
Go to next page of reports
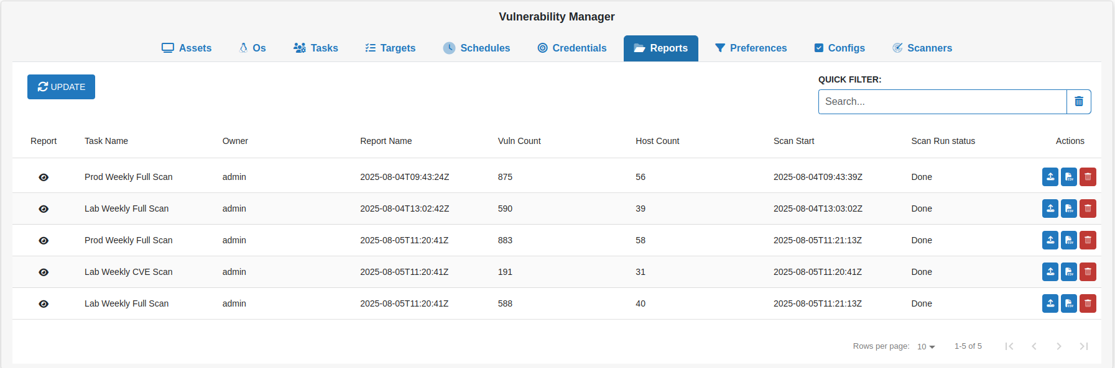(1058, 346)
